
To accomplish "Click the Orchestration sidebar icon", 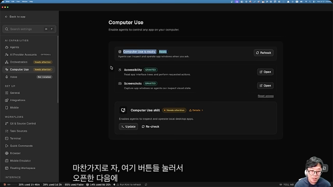I will pos(7,62).
